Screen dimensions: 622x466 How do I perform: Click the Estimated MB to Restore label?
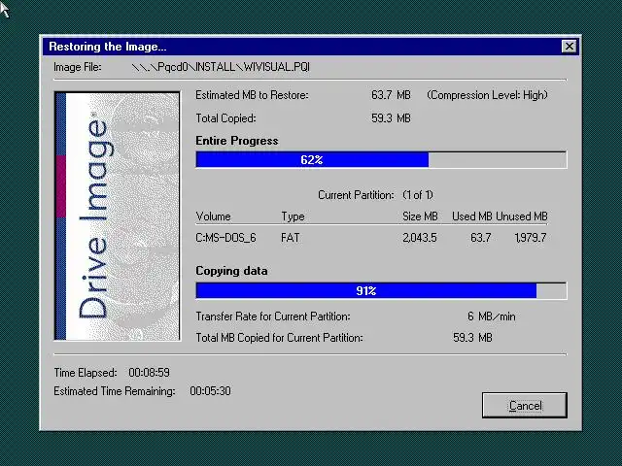pyautogui.click(x=252, y=95)
